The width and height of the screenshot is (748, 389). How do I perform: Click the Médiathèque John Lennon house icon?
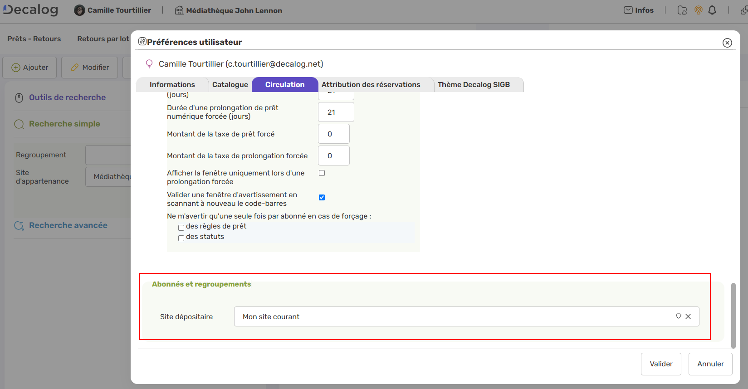179,10
